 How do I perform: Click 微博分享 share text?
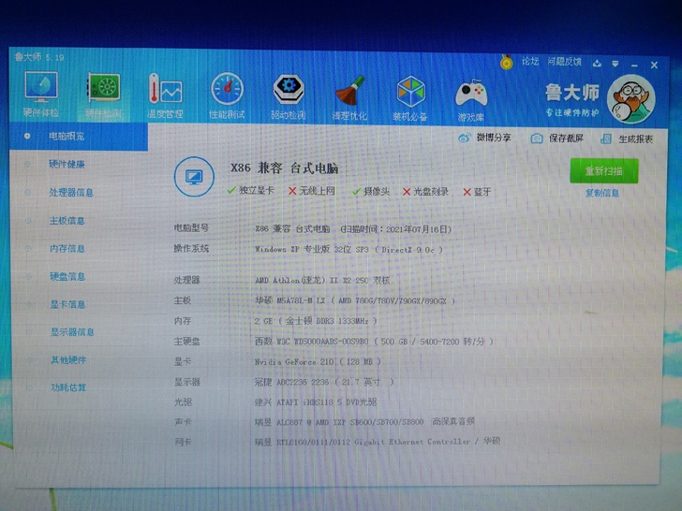click(494, 138)
